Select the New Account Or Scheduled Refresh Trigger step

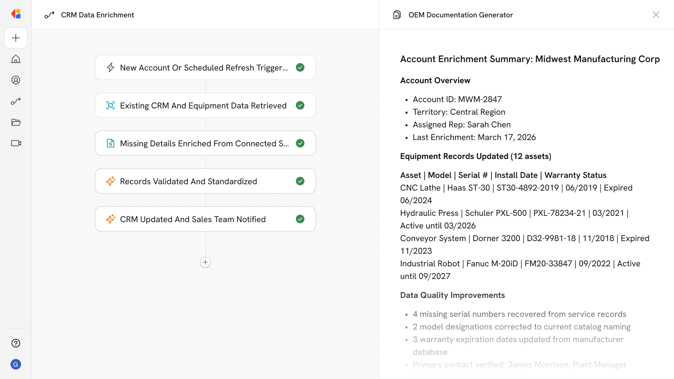(x=204, y=67)
